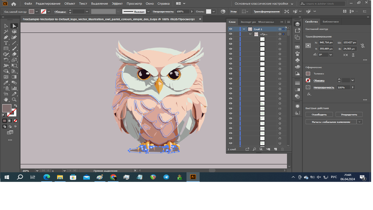Open the Home screen icon
Image resolution: width=373 pixels, height=210 pixels.
click(x=14, y=4)
